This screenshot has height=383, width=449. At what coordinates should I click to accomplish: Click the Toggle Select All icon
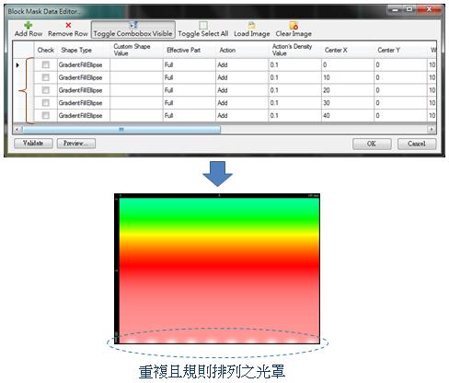click(203, 25)
